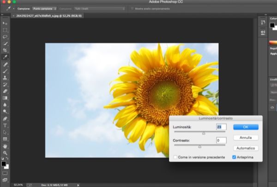Select the Lasso tool
The width and height of the screenshot is (277, 187).
pyautogui.click(x=5, y=36)
